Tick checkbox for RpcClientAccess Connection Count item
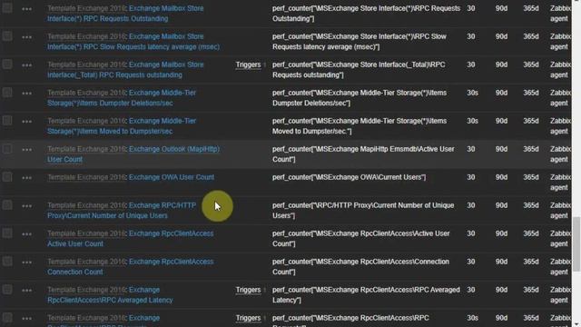Image resolution: width=581 pixels, height=327 pixels. tap(7, 262)
